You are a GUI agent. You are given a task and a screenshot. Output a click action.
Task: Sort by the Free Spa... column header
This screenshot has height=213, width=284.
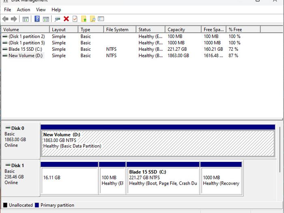point(214,30)
